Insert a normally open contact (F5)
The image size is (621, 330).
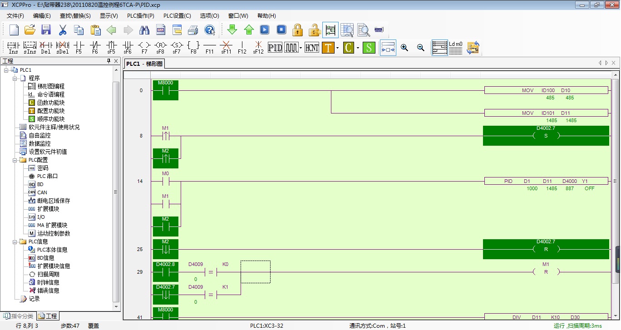click(79, 48)
